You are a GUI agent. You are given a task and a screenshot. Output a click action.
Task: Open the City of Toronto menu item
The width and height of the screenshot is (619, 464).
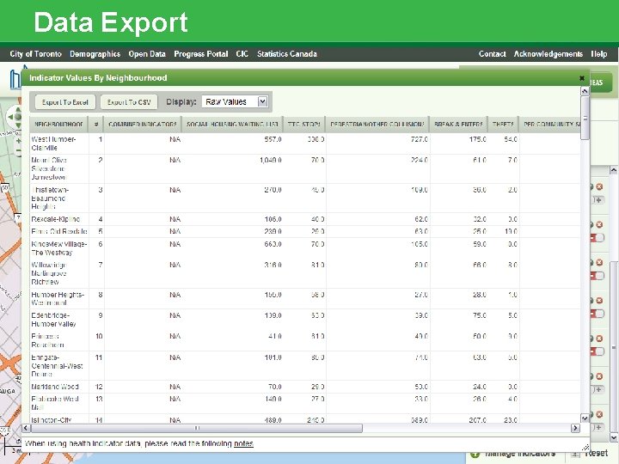(x=36, y=54)
